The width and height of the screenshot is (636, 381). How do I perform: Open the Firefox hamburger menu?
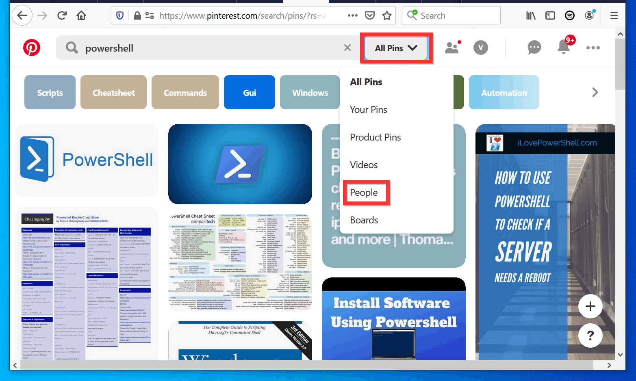pos(614,15)
